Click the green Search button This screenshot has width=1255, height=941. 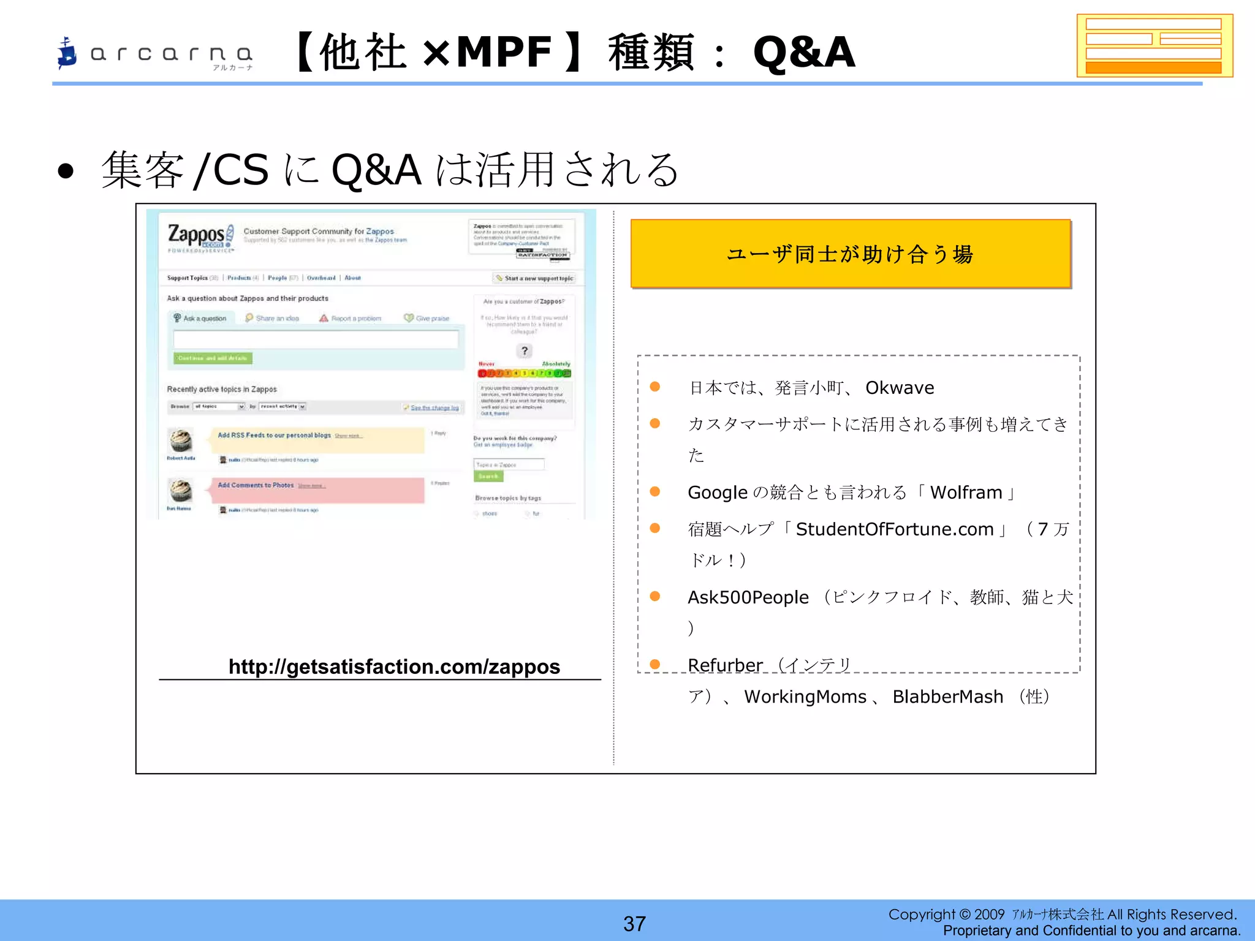488,477
